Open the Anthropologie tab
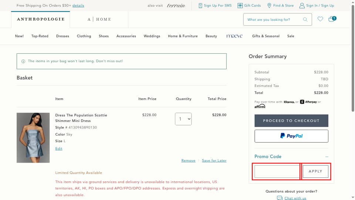 (41, 19)
